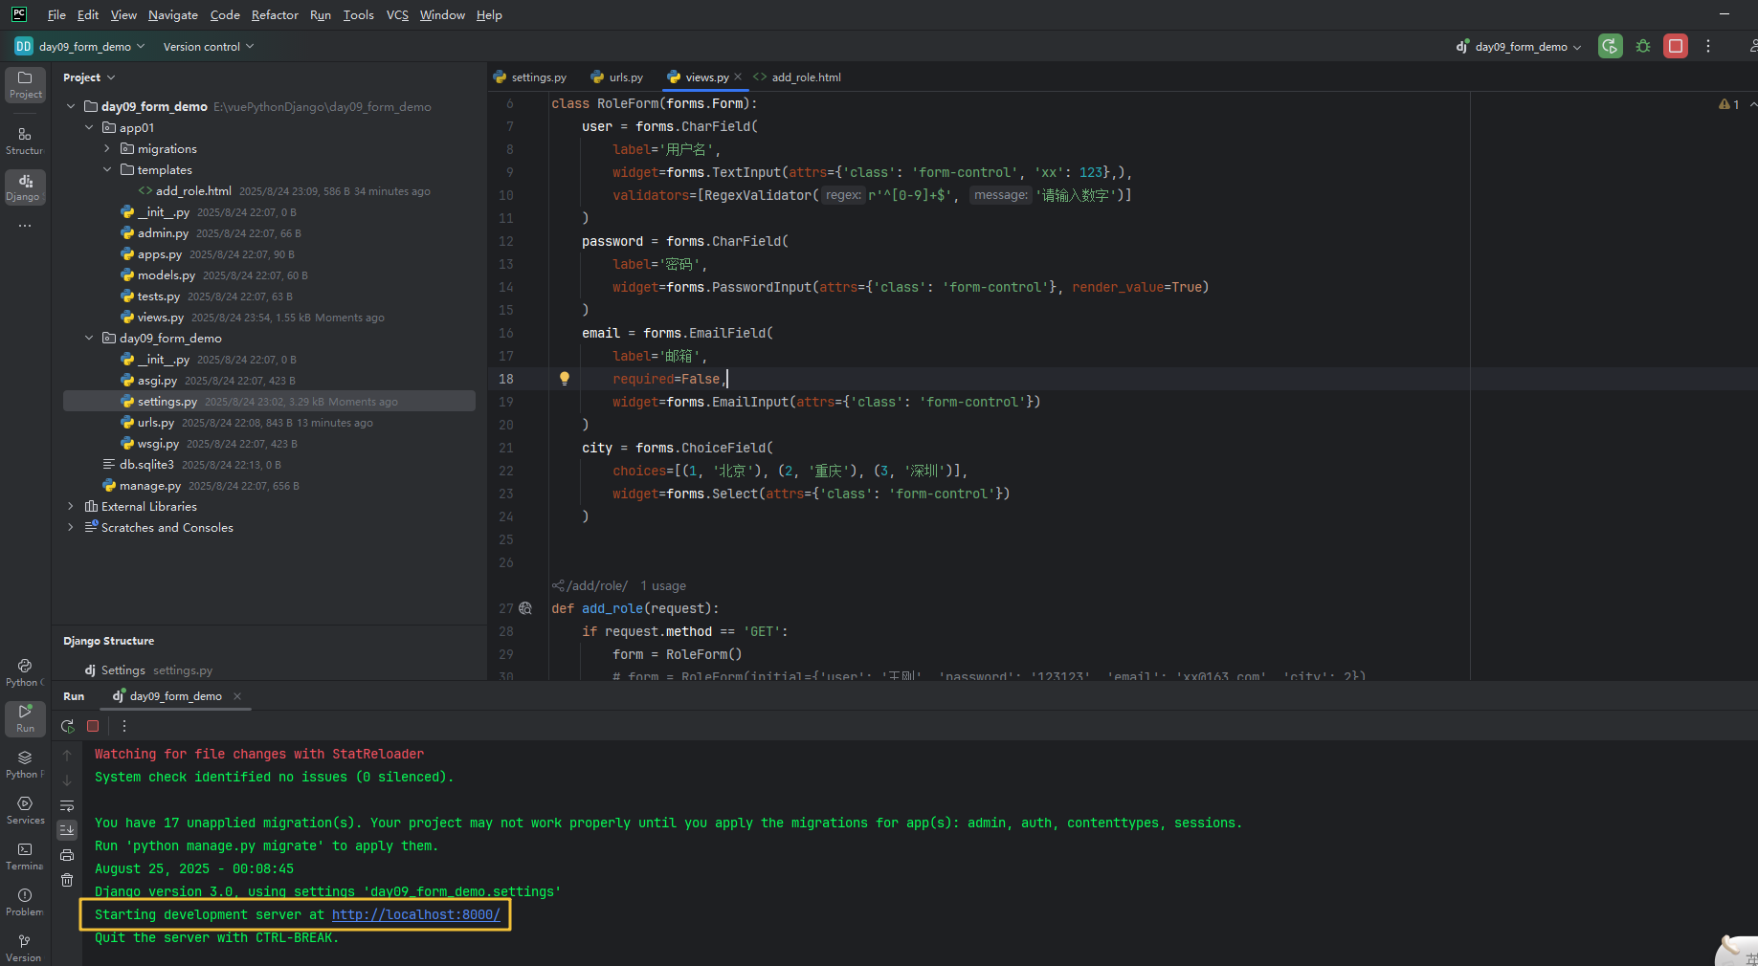Open the day09_form_demo run configuration dropdown

[x=1520, y=47]
